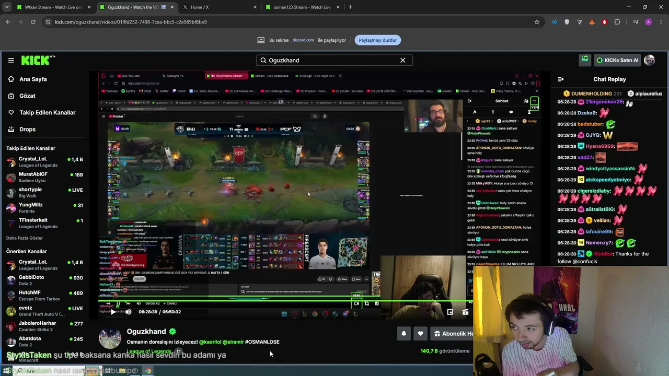The image size is (669, 376).
Task: Click the @confucis mention in chat
Action: pyautogui.click(x=585, y=262)
